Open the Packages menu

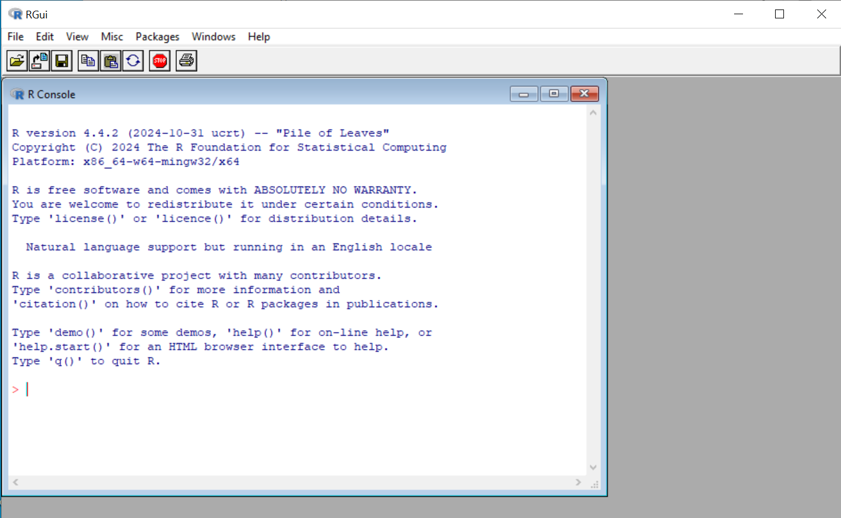(x=157, y=37)
